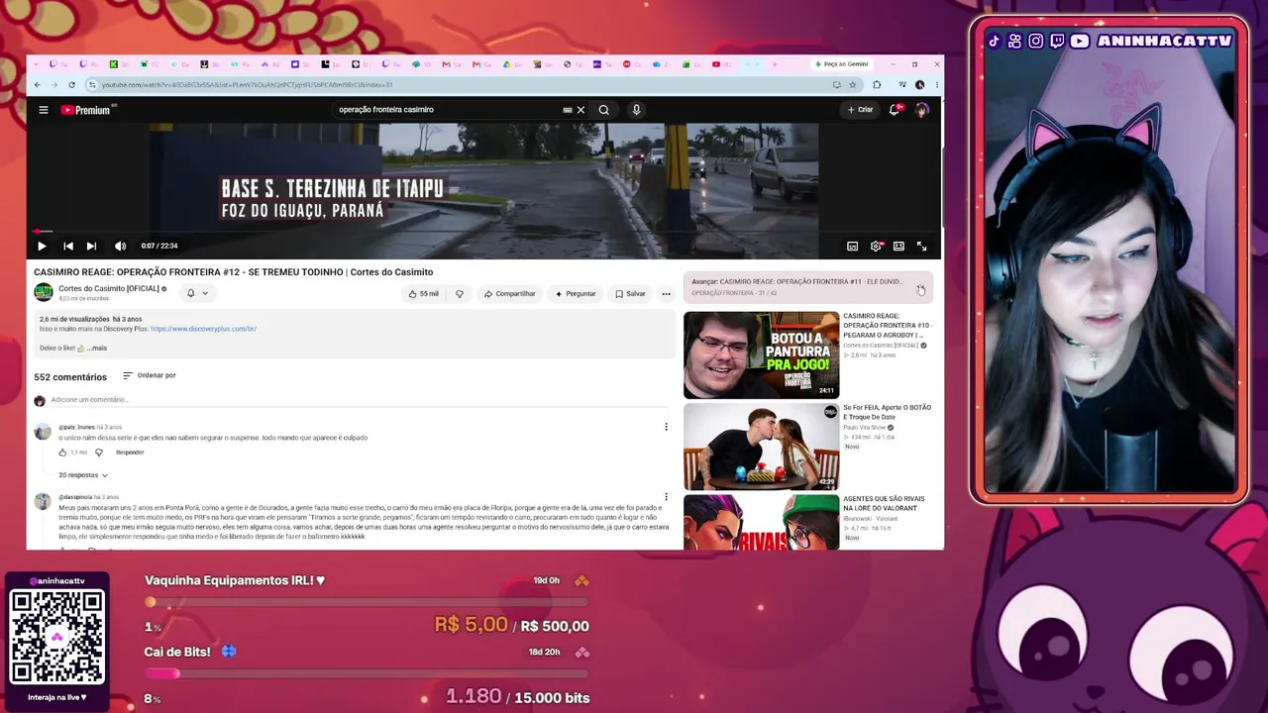Click Compartilhar to share the video
1268x713 pixels.
coord(509,294)
